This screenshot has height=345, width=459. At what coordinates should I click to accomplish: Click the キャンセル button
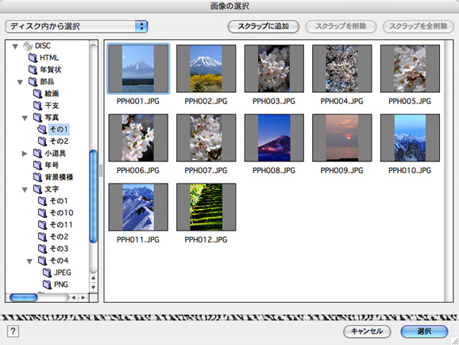tap(367, 331)
